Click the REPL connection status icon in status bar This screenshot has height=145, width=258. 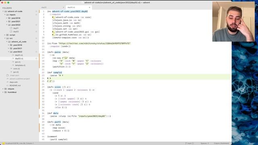pyautogui.click(x=3, y=143)
